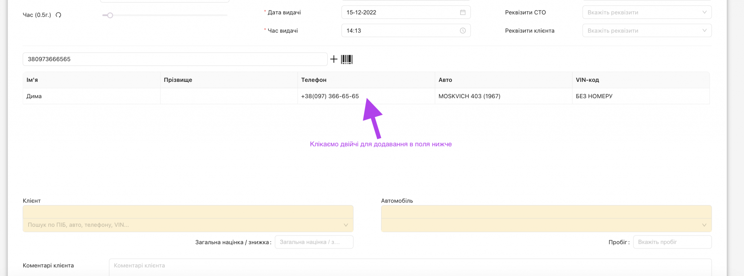Expand the Реквізити клієнта dropdown
The image size is (744, 276).
[x=647, y=30]
